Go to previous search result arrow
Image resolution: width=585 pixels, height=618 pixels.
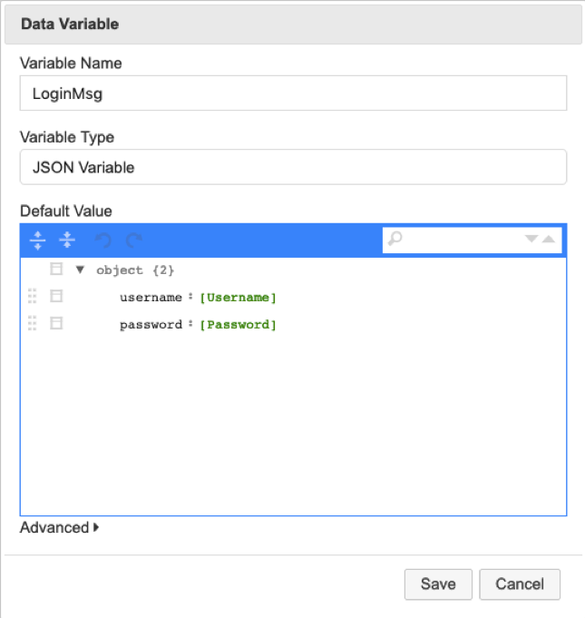(x=549, y=239)
